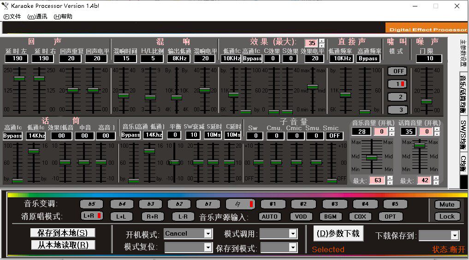The image size is (469, 260).
Task: Enable L+L vocal removal mode
Action: coord(121,217)
